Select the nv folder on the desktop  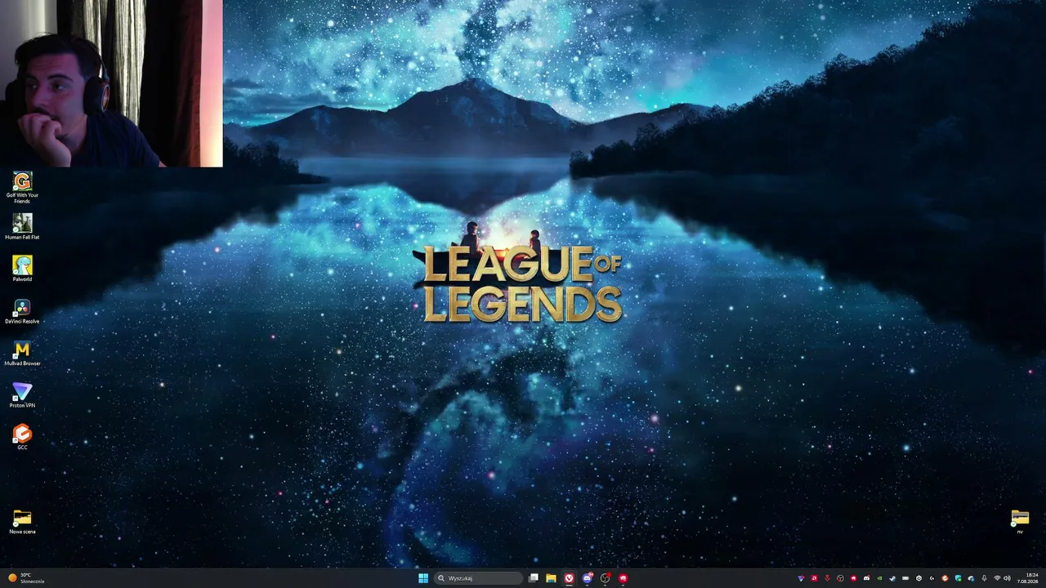pos(1020,521)
